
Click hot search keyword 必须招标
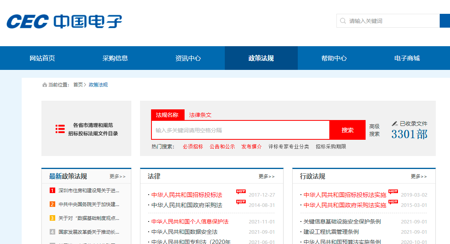tap(193, 146)
